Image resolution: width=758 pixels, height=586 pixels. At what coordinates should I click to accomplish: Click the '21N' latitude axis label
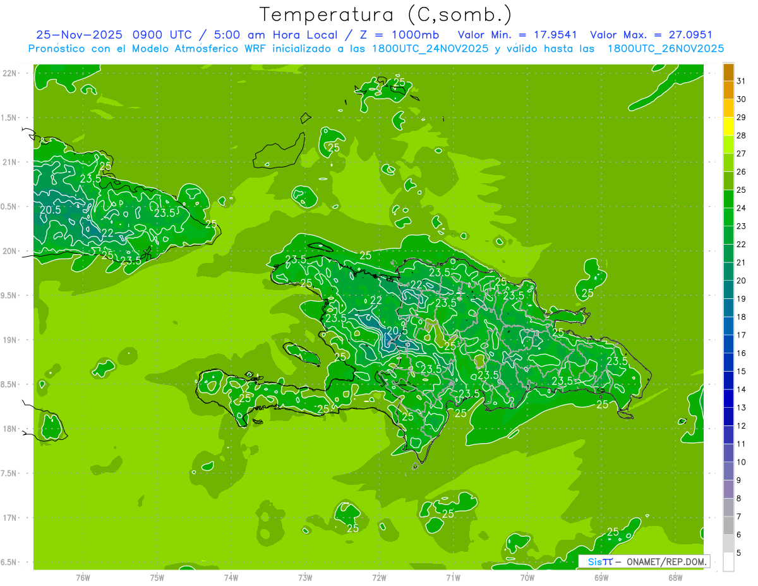point(11,162)
